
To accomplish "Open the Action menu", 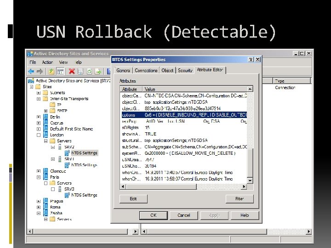I will 47,62.
